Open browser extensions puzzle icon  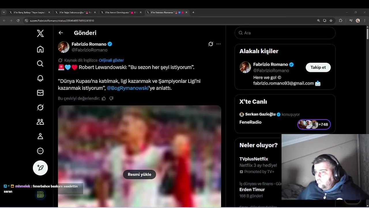(x=341, y=21)
